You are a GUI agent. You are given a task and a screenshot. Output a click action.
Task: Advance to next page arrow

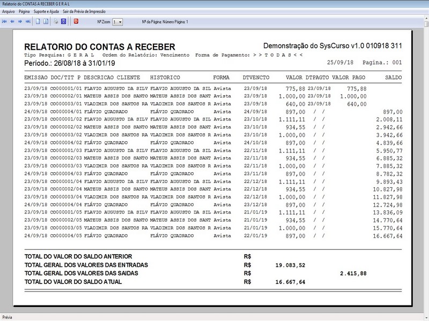coord(20,21)
